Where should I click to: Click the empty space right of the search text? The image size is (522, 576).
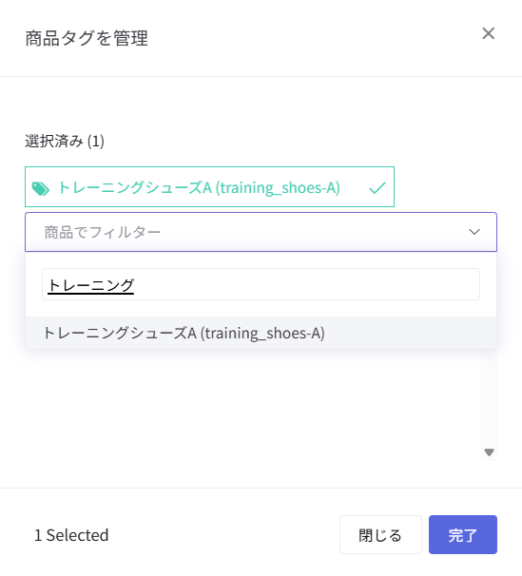pos(307,284)
